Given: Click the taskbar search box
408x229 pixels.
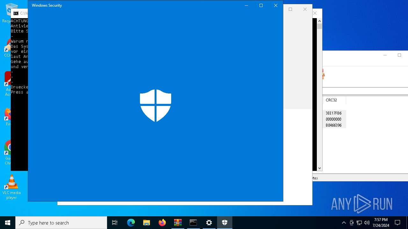Looking at the screenshot, I should coord(61,223).
